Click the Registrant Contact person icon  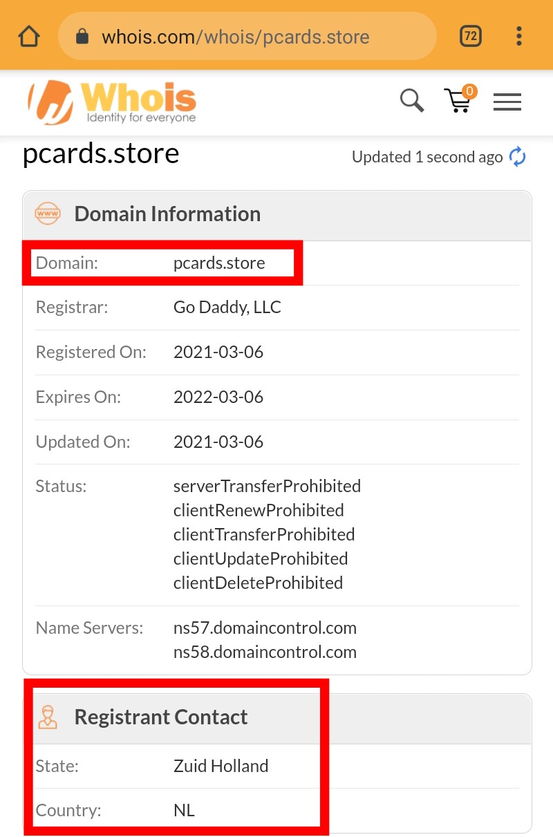pos(48,717)
